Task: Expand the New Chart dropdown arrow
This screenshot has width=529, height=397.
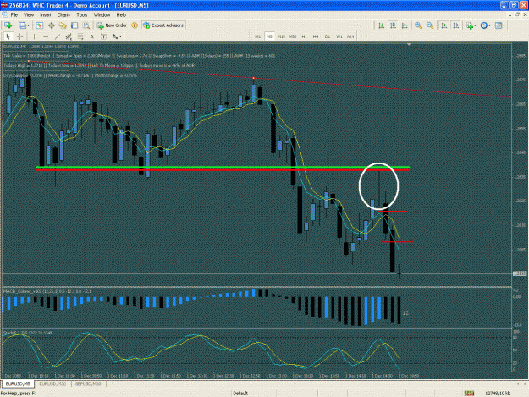Action: [14, 25]
